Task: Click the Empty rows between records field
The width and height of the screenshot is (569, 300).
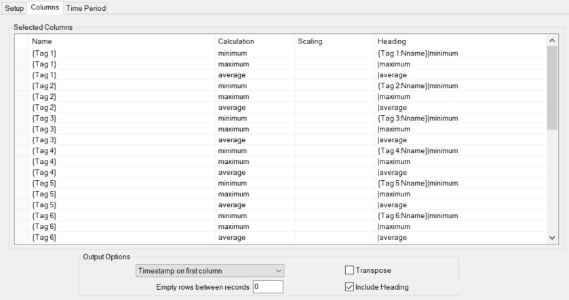Action: point(268,287)
